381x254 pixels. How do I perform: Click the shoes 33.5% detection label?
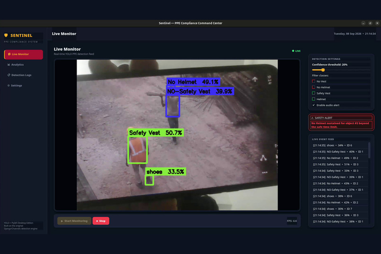(x=165, y=172)
